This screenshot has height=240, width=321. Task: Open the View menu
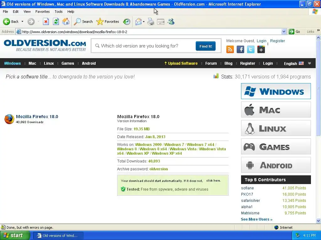pos(27,12)
